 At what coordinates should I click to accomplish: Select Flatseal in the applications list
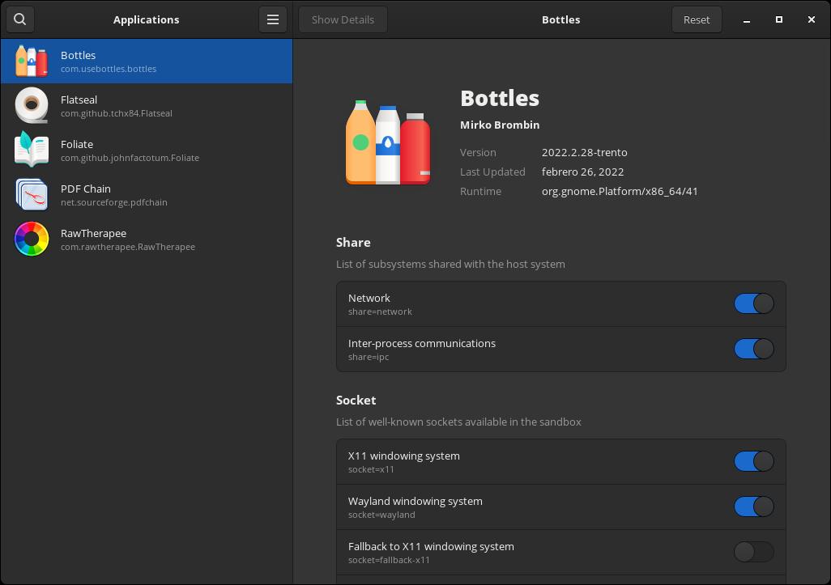click(x=147, y=105)
